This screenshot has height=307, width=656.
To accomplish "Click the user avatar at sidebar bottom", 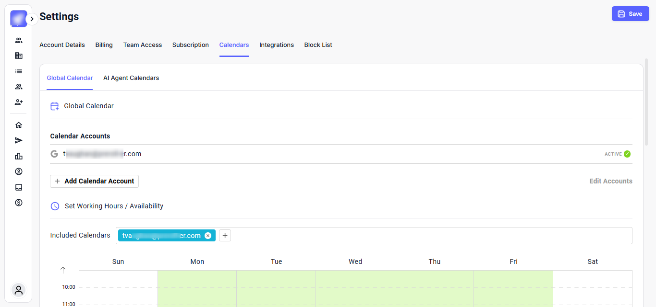I will [x=19, y=290].
